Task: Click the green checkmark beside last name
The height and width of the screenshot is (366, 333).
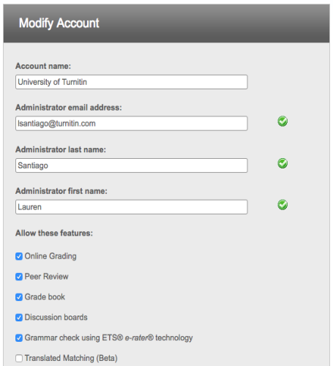Action: click(283, 163)
